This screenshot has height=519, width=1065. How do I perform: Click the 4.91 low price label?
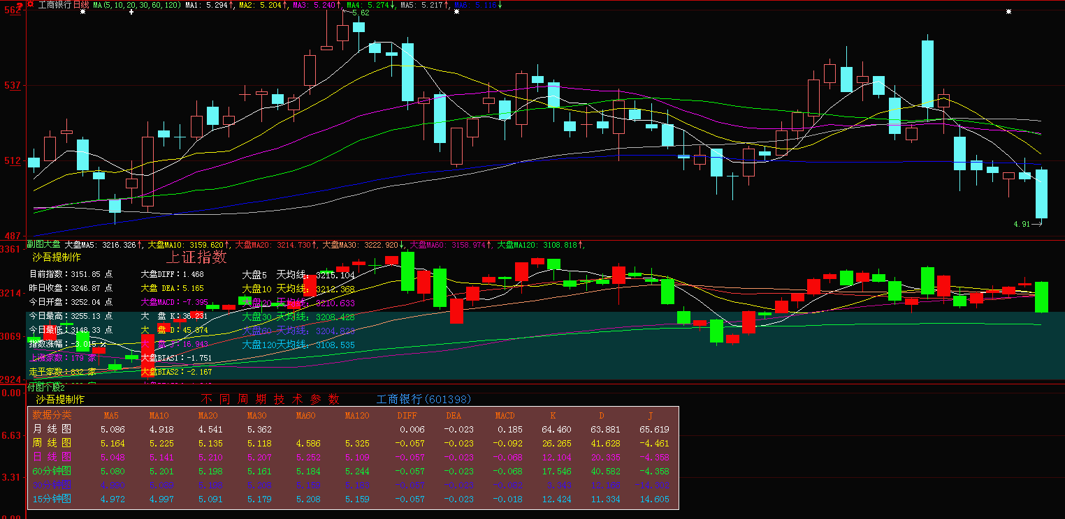(1022, 224)
